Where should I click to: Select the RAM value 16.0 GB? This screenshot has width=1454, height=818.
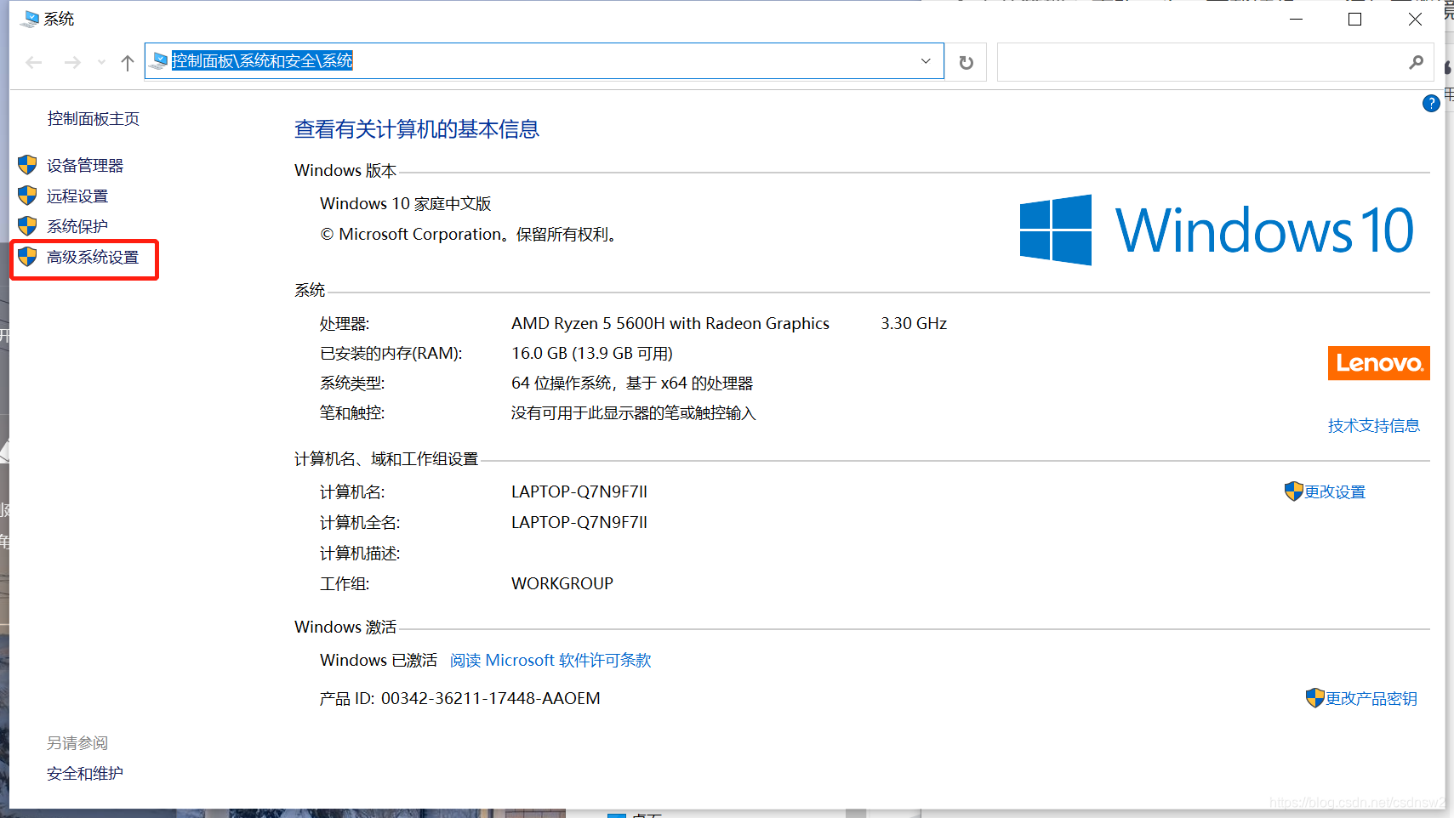click(592, 353)
